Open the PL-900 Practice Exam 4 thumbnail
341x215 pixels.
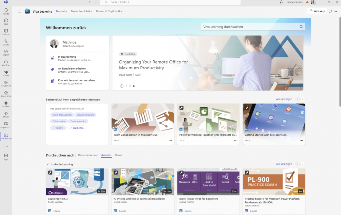pos(274,181)
